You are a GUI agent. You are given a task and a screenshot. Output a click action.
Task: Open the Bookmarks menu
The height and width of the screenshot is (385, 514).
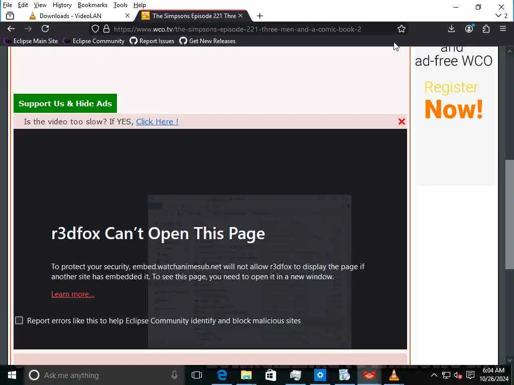(x=92, y=5)
